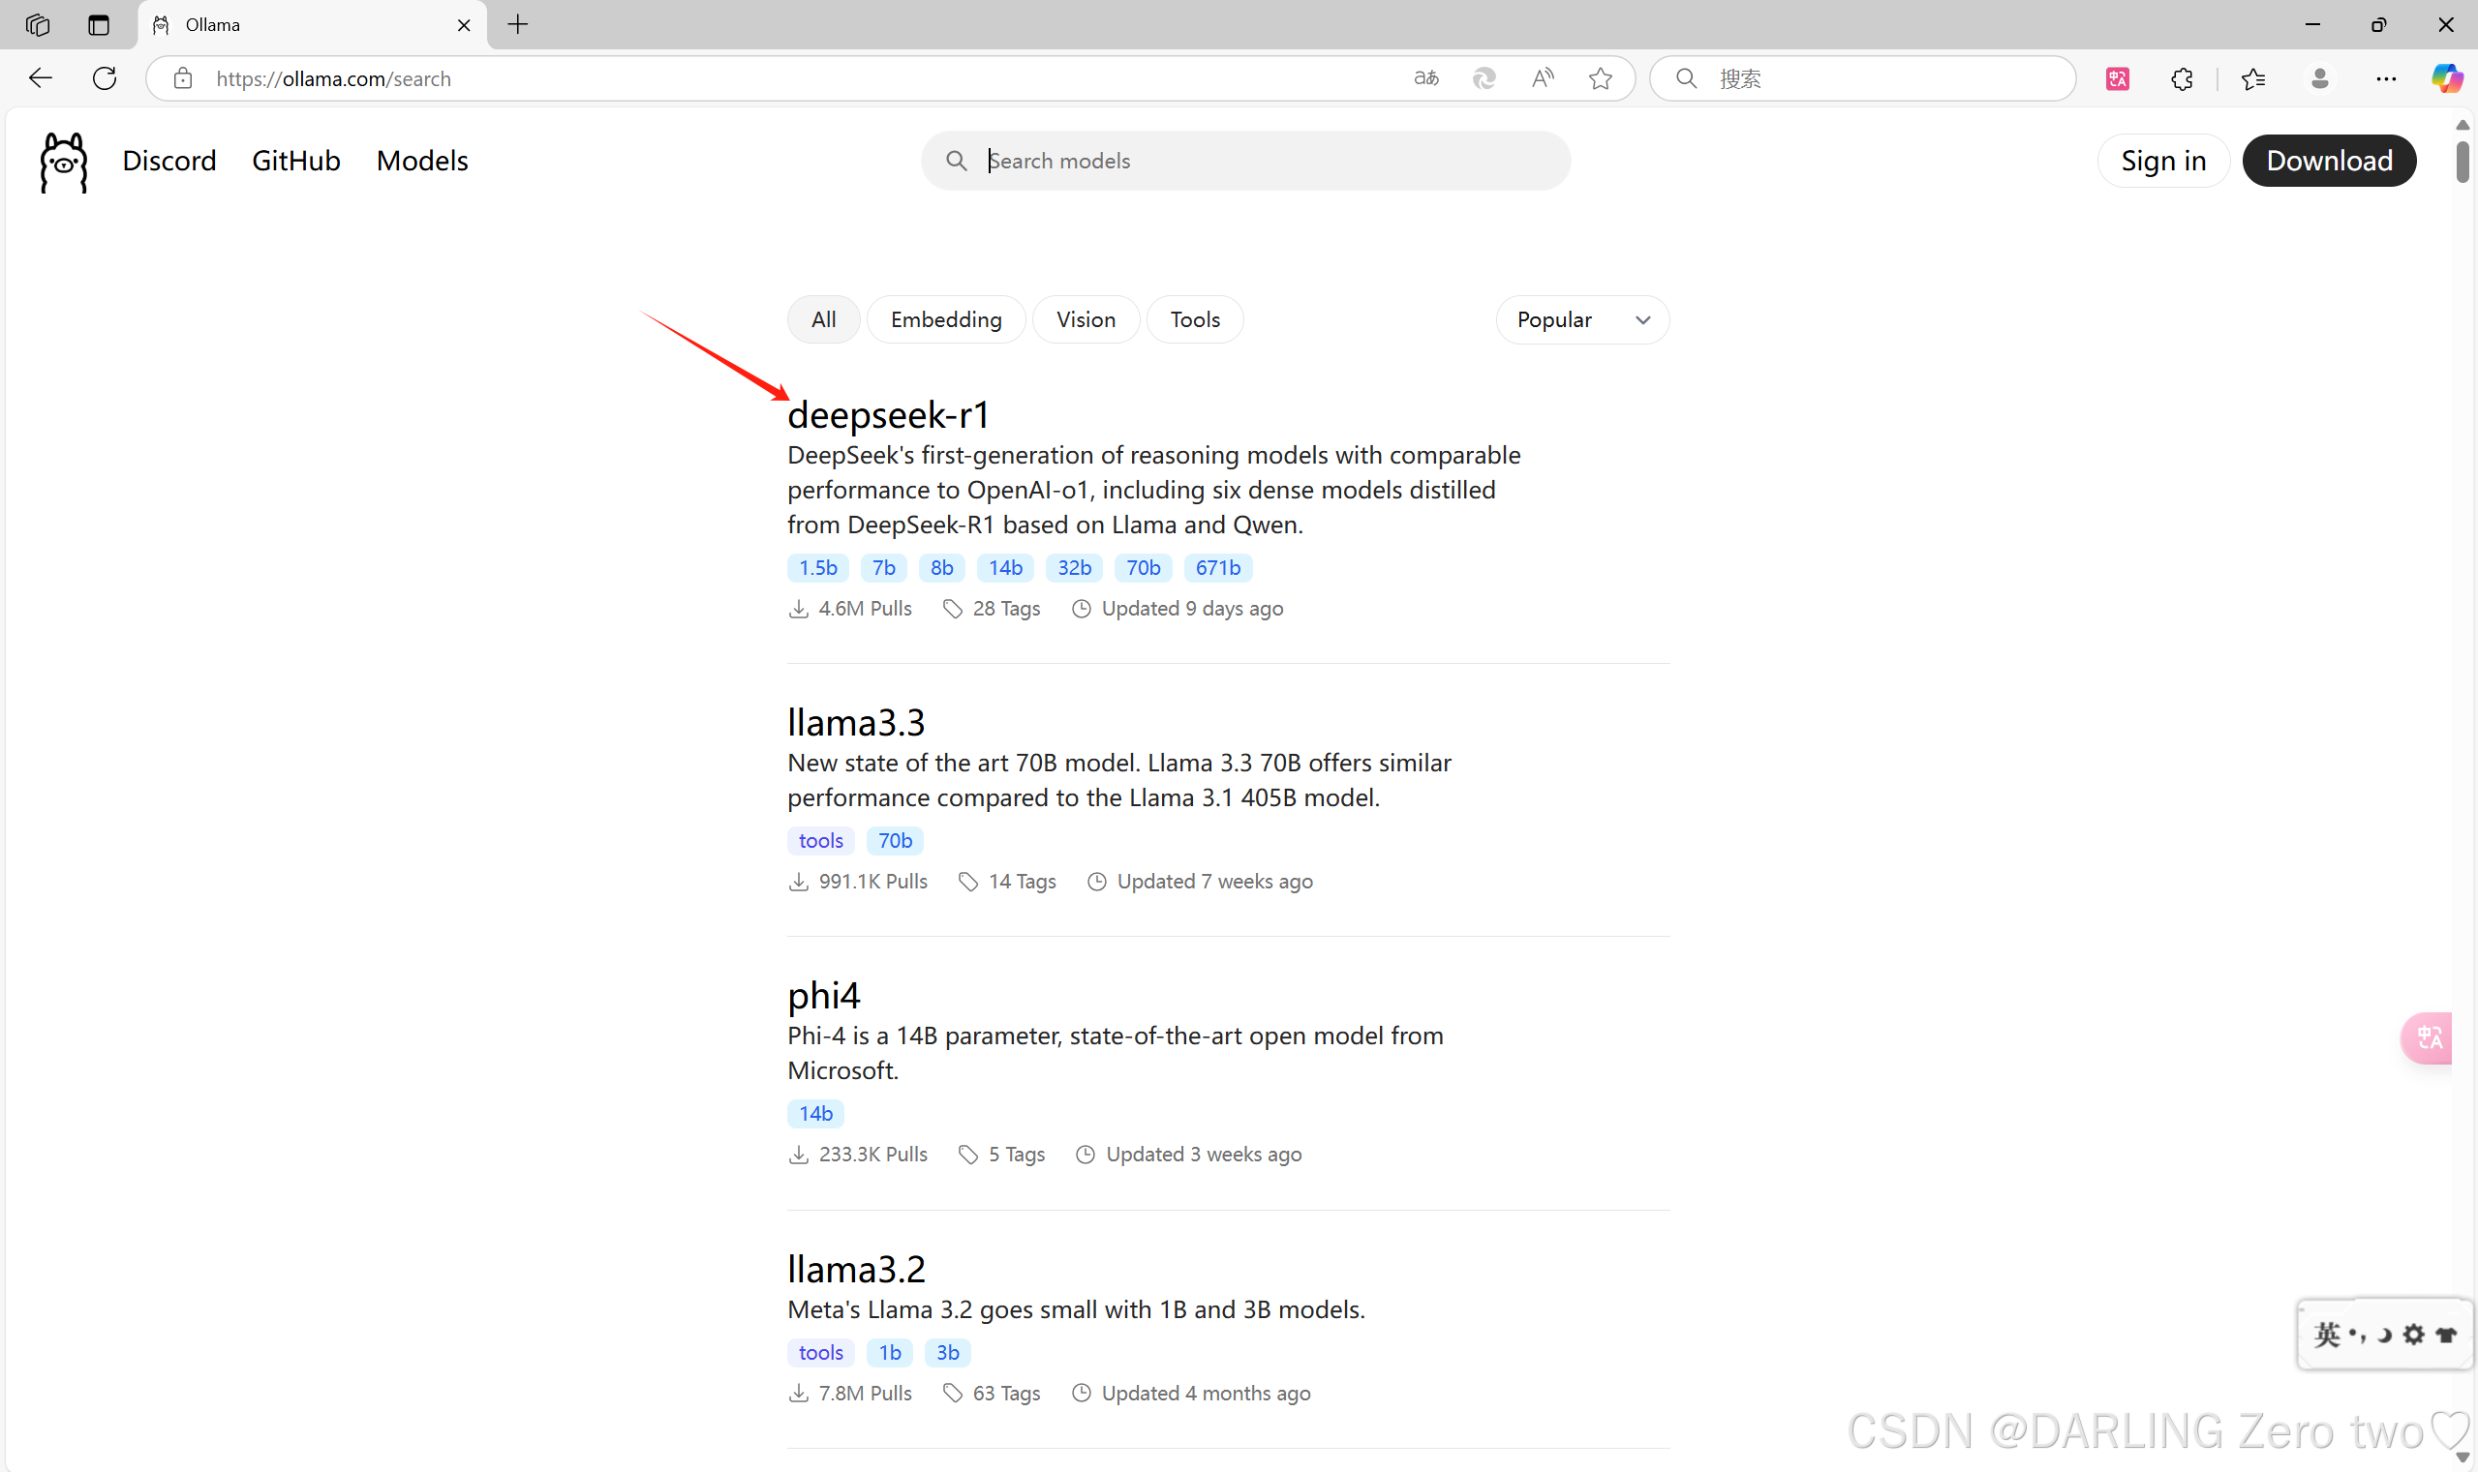
Task: Click the browser profile avatar icon
Action: pyautogui.click(x=2319, y=78)
